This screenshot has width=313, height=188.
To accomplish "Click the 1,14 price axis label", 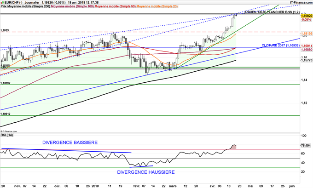I will (304, 80).
